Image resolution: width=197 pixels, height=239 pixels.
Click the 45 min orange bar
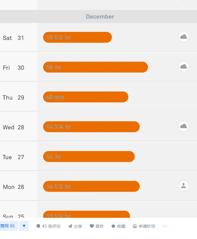(x=86, y=97)
